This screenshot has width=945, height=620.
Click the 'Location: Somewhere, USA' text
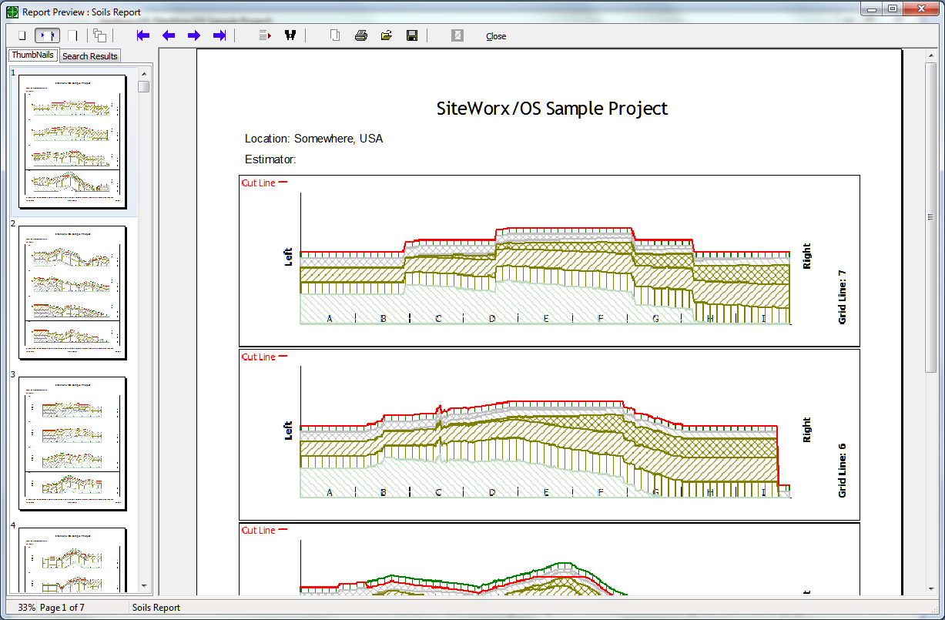click(313, 139)
